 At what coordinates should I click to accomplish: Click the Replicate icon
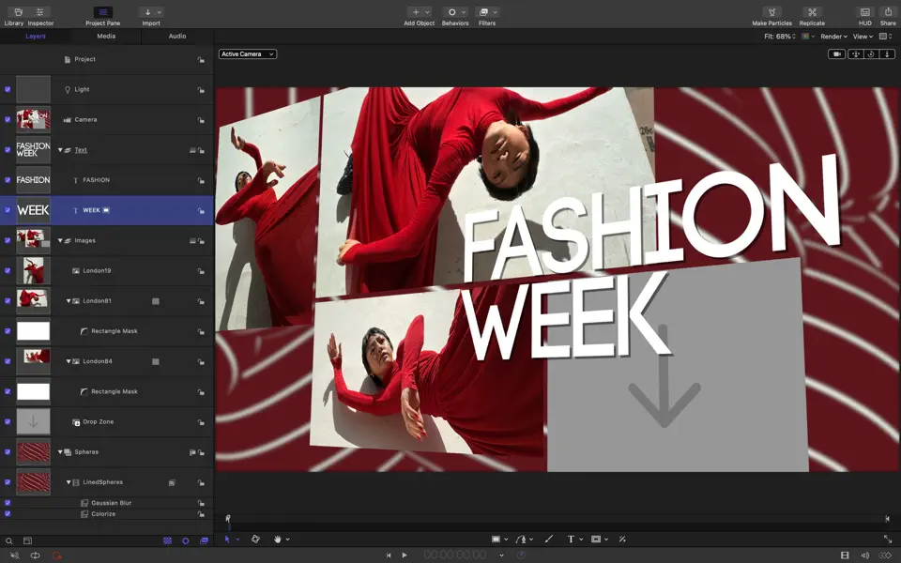(811, 13)
